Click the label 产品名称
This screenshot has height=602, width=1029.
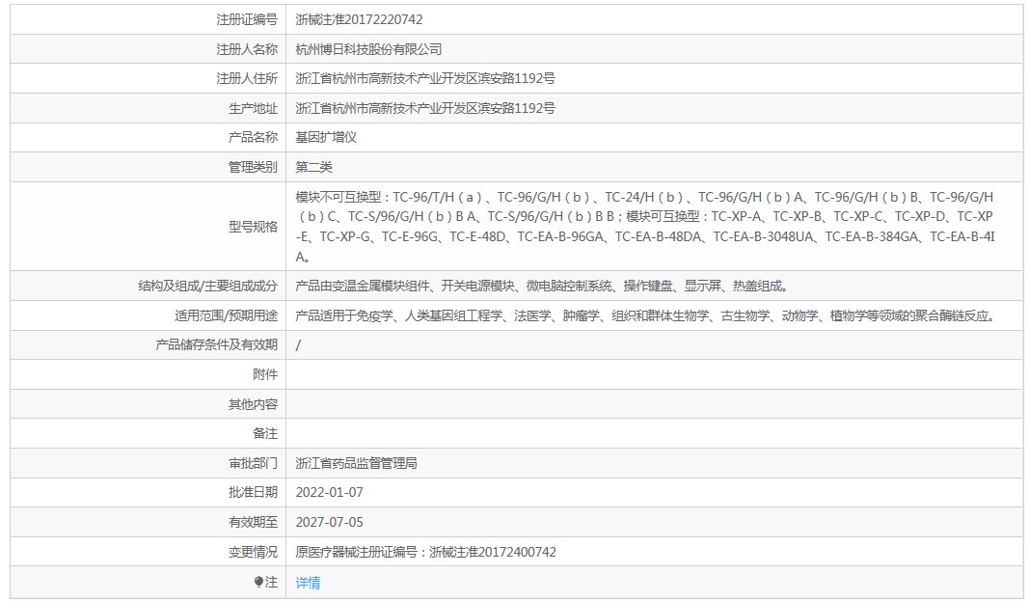(x=253, y=137)
